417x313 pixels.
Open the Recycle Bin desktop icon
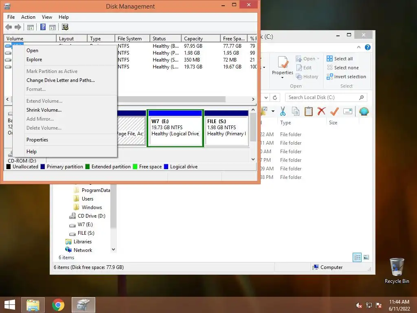(x=397, y=271)
